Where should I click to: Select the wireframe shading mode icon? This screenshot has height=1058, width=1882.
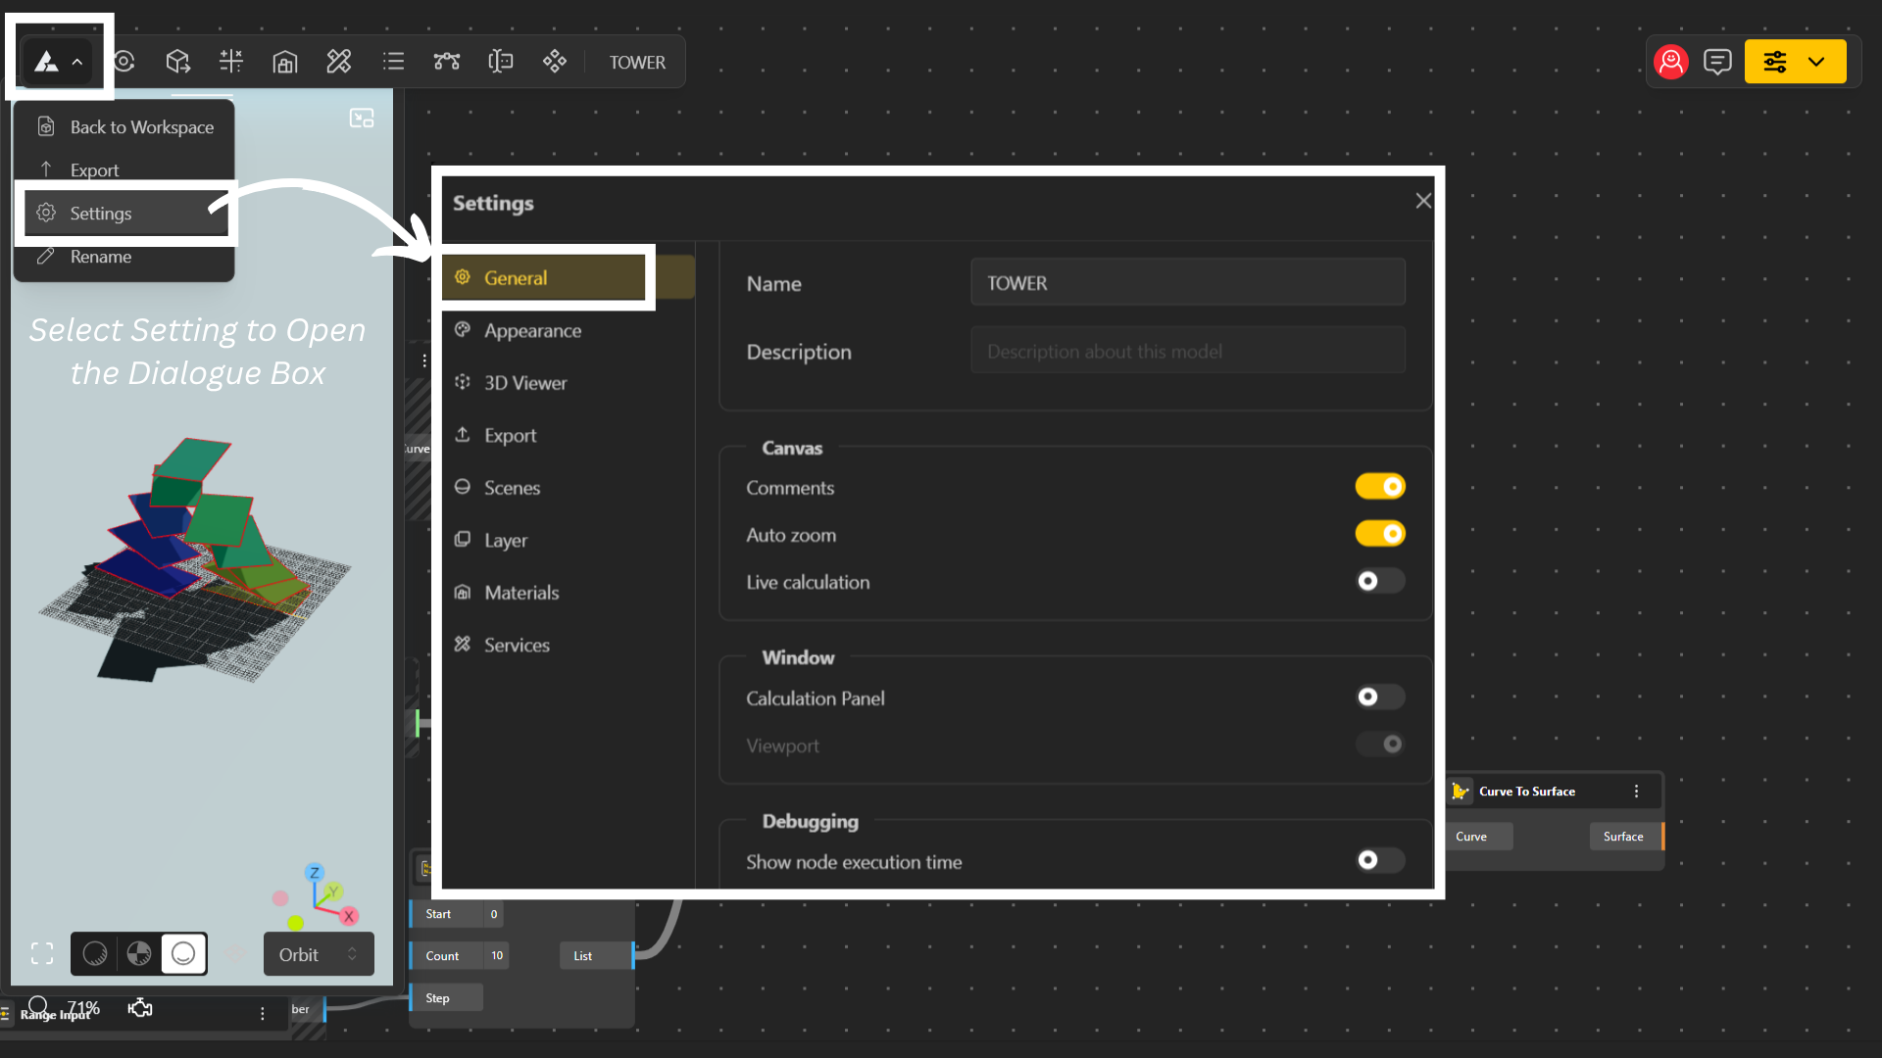[x=95, y=953]
